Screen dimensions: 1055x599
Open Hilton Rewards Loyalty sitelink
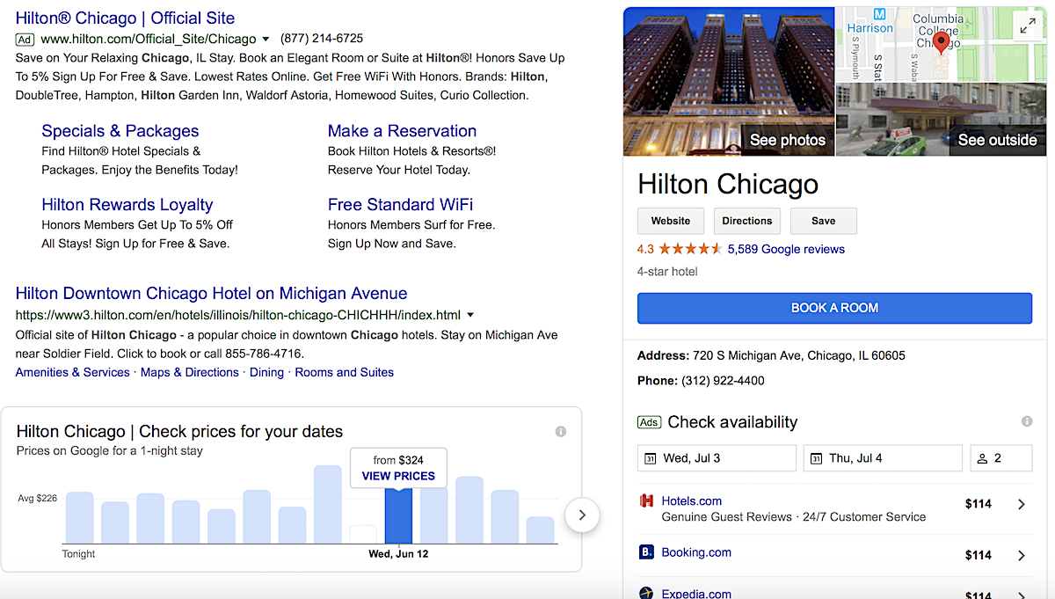(127, 205)
